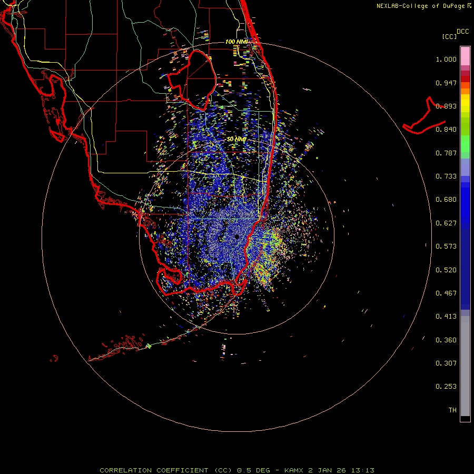
Task: Pick the bright green color bar segment
Action: (x=465, y=144)
